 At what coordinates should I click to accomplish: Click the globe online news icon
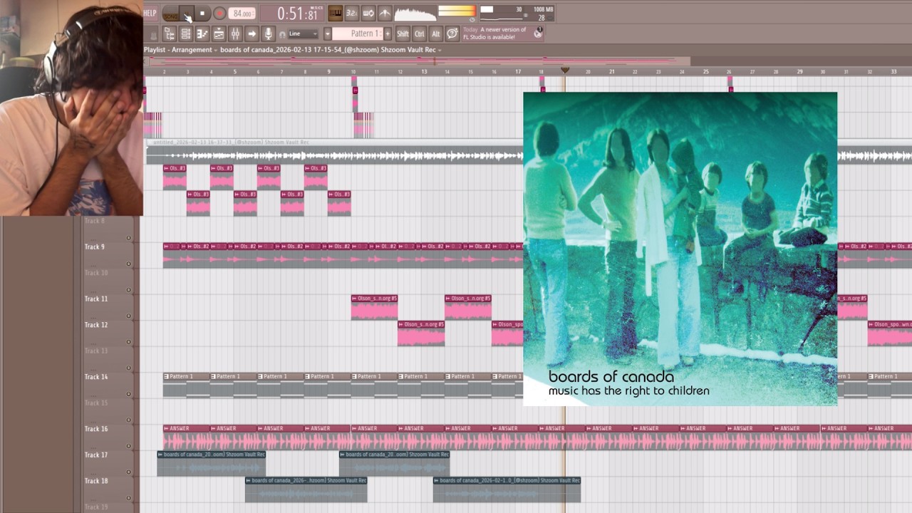[538, 32]
